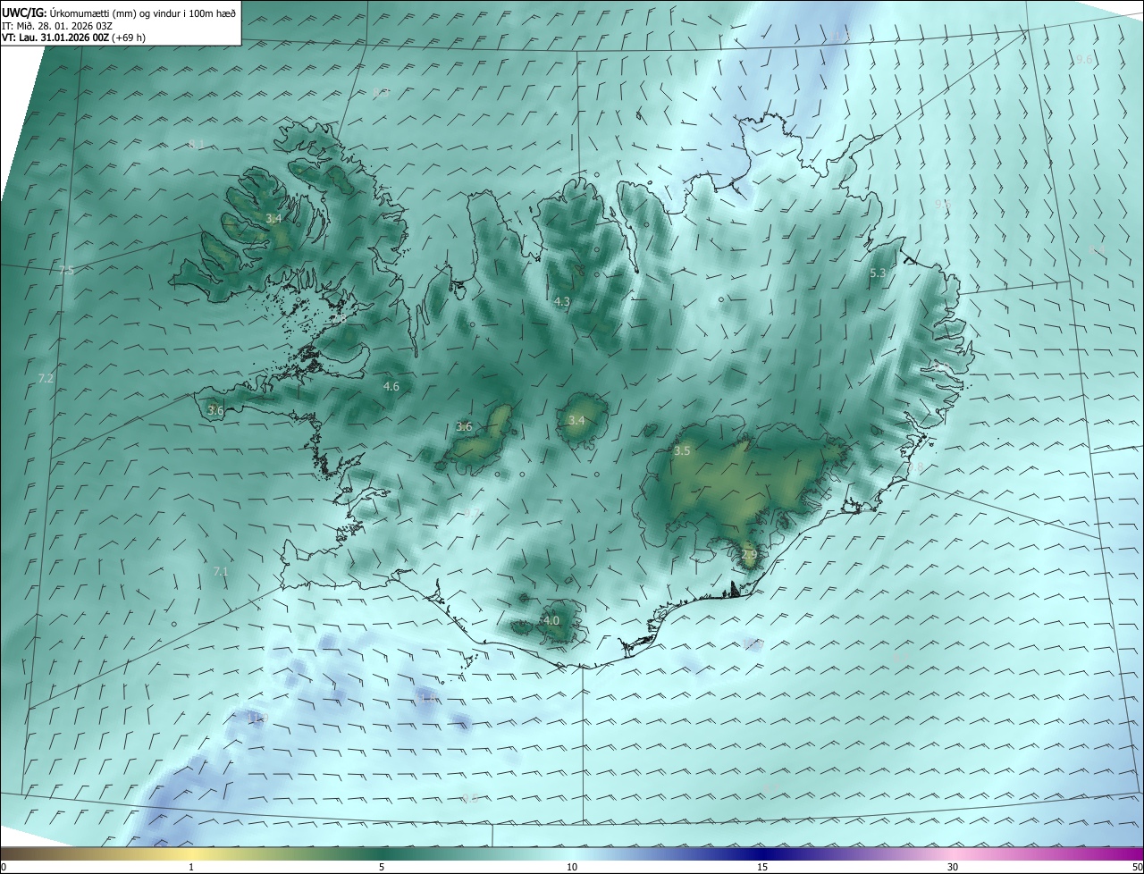Click the colorbar tick label '15'

coord(762,867)
